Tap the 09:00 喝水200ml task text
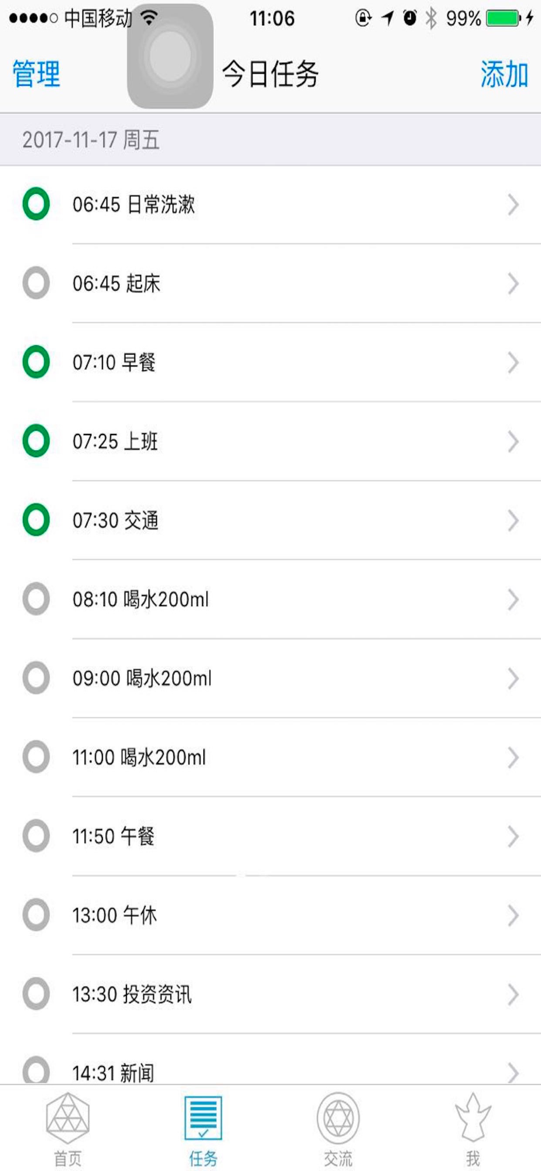Screen dimensions: 541x1171 [142, 679]
